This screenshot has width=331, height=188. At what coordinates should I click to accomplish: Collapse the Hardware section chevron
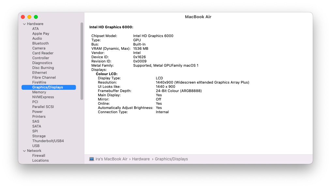24,24
